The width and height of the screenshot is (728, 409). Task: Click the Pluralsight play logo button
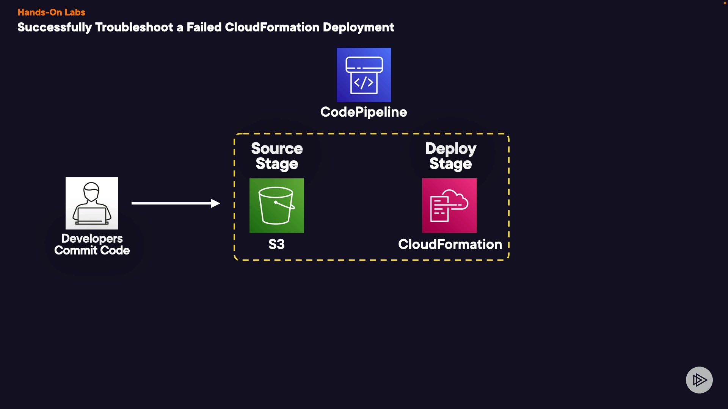point(699,380)
